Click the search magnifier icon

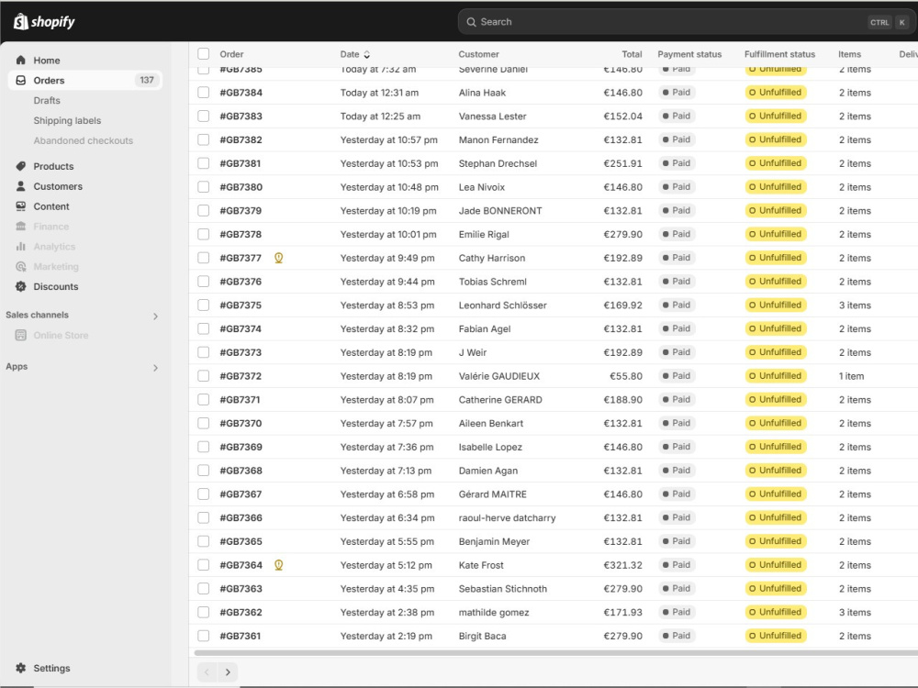471,22
